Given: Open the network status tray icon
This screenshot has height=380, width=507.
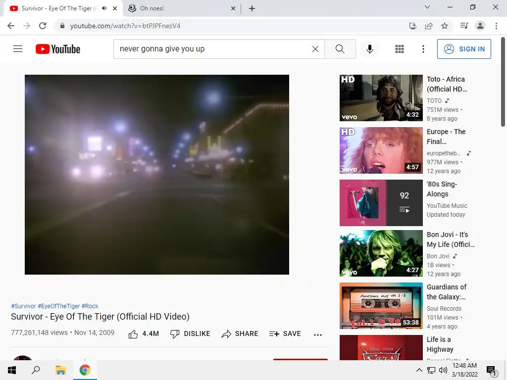Looking at the screenshot, I should 431,370.
